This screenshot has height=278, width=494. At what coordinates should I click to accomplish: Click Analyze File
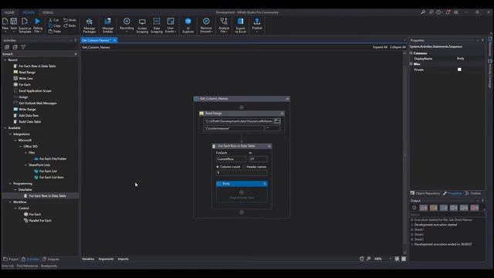coord(224,25)
